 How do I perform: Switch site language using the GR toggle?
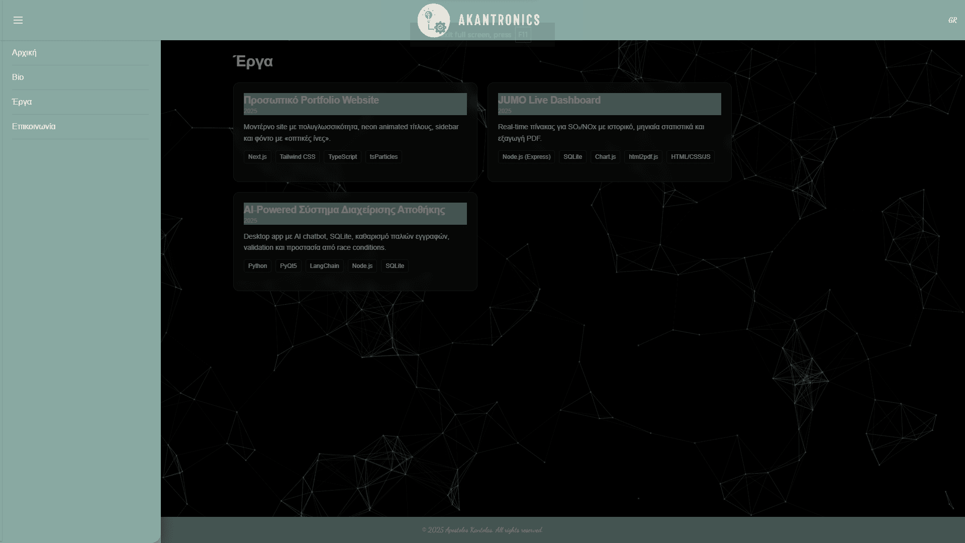(x=952, y=20)
